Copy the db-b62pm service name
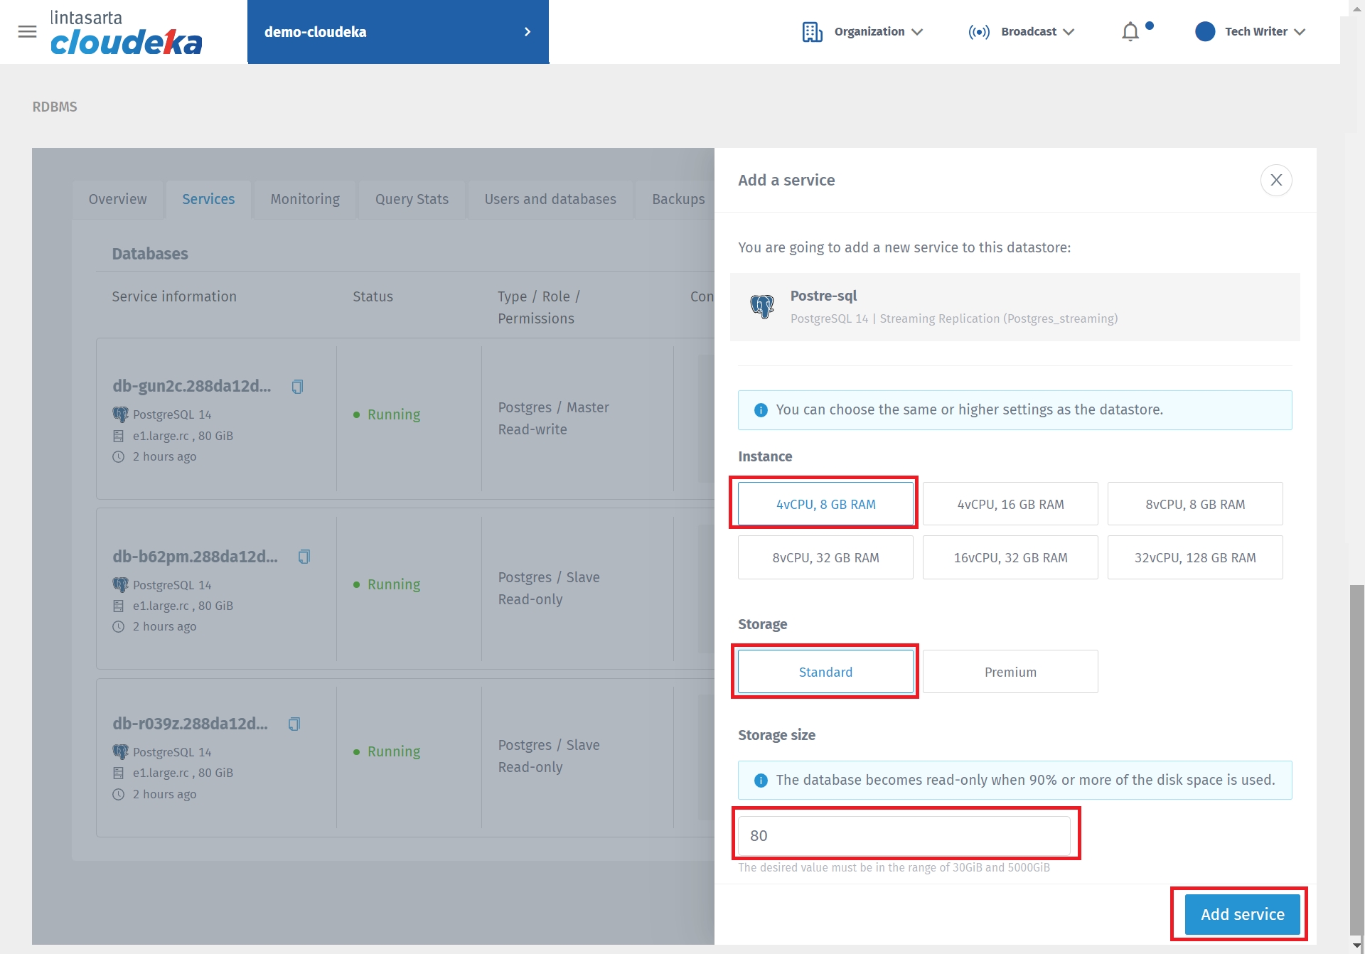This screenshot has width=1365, height=954. 304,557
